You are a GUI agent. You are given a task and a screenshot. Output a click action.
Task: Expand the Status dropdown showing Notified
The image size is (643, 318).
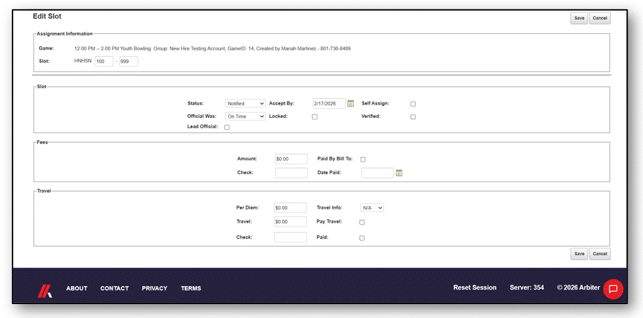click(x=245, y=103)
